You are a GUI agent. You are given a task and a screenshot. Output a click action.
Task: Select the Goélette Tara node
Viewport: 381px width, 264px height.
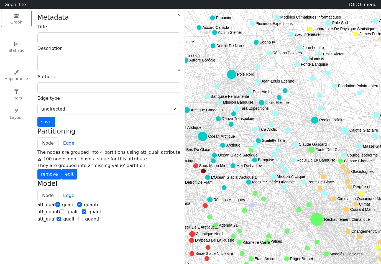point(258,140)
